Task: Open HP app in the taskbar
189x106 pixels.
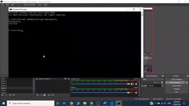Action: 112,103
